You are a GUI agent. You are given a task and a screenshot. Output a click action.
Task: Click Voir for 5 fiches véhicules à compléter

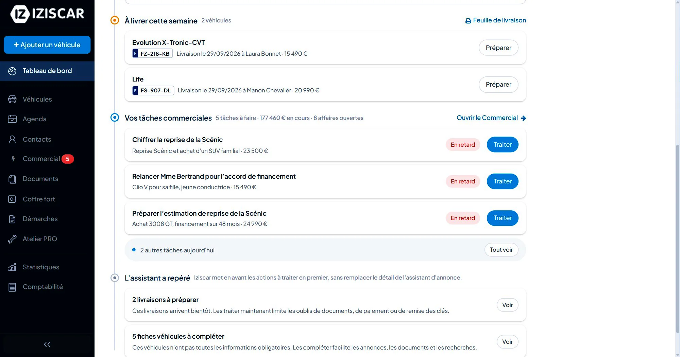[507, 342]
